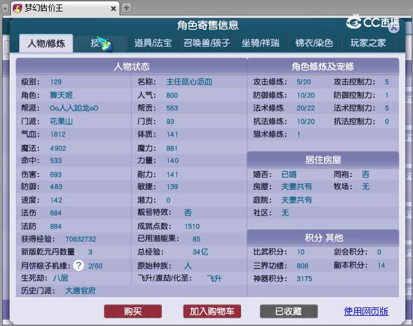Image resolution: width=413 pixels, height=326 pixels.
Task: Click the 飞升/渡劫/化圣 value 飞升
Action: 214,278
